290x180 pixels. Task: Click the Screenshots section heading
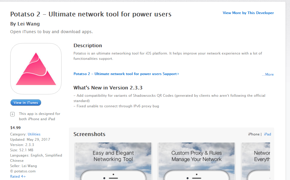click(x=89, y=134)
